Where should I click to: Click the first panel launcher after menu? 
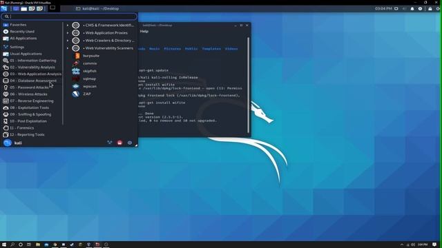16,9
